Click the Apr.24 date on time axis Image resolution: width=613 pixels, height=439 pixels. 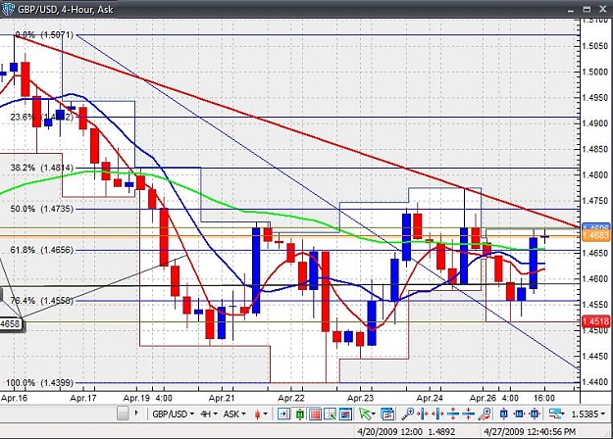(430, 398)
